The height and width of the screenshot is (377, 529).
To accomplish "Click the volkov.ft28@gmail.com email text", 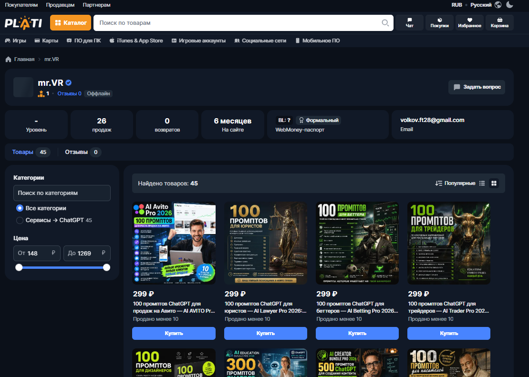I will pyautogui.click(x=432, y=120).
